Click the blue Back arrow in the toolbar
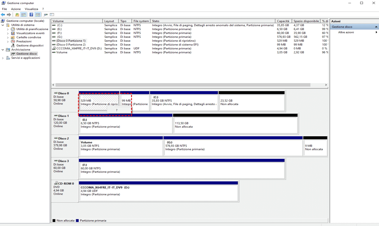The image size is (379, 226). coord(3,15)
